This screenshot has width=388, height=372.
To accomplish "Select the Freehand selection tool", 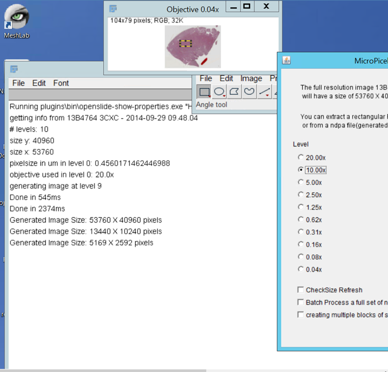I will [249, 92].
